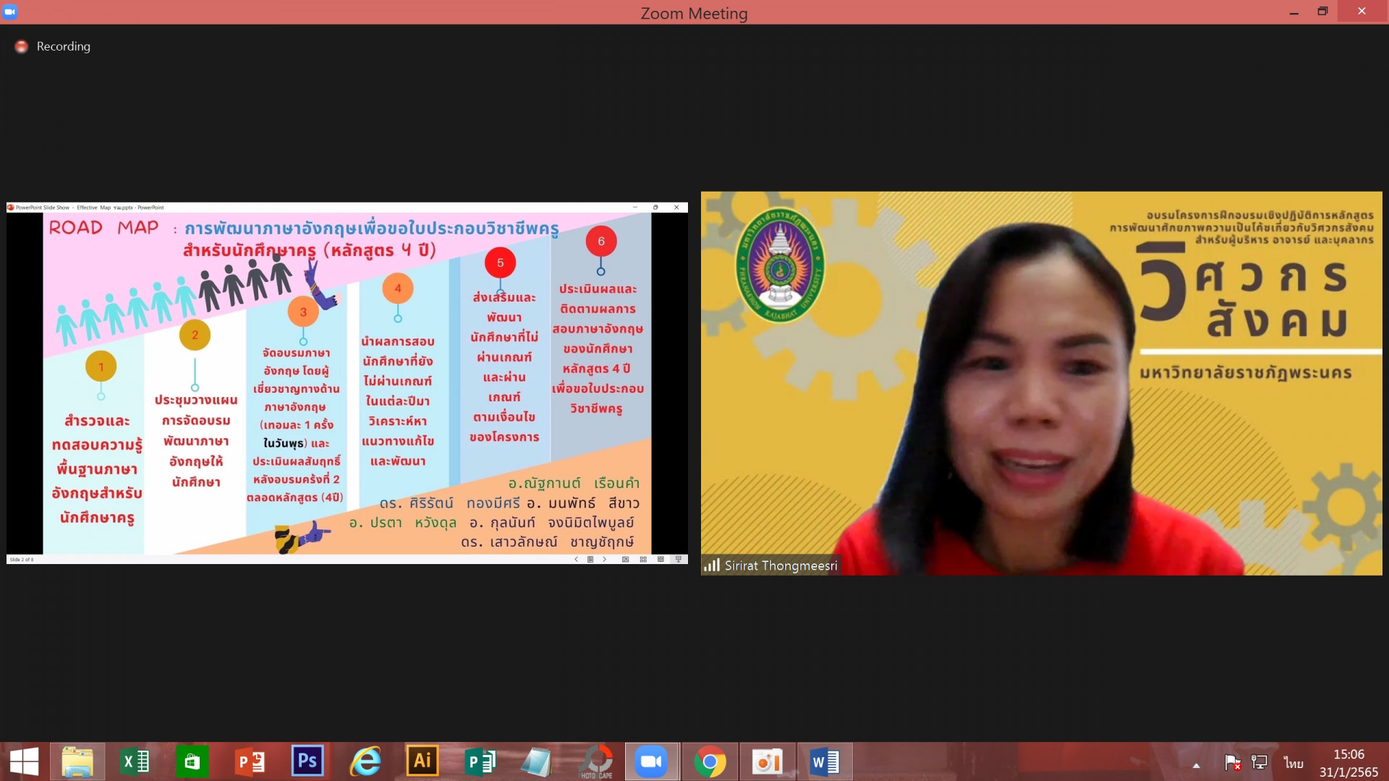Open the Windows Start menu
Screen dimensions: 1389x781
click(x=24, y=761)
